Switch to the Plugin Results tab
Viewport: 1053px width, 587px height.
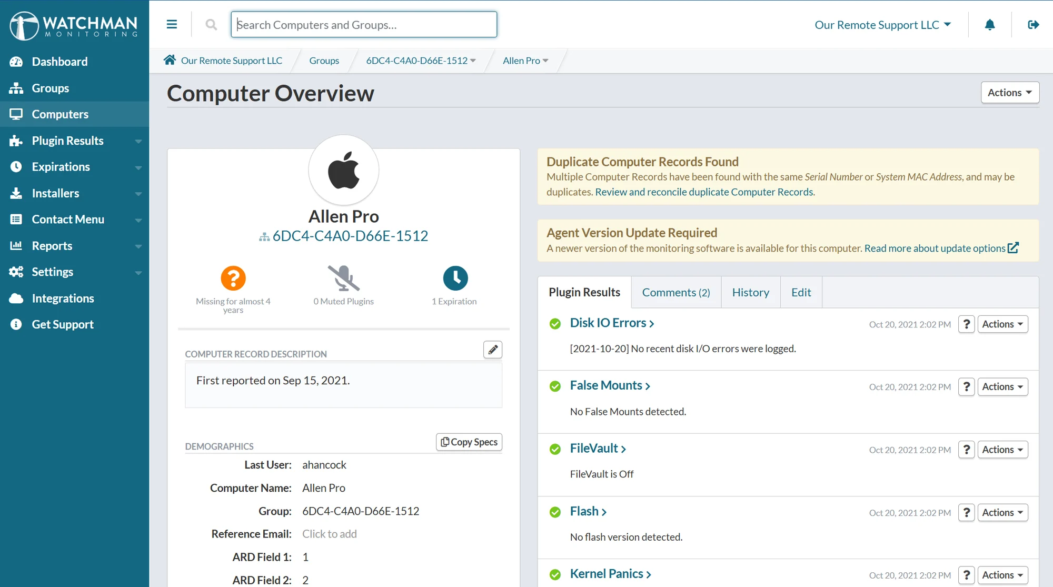[x=584, y=292]
